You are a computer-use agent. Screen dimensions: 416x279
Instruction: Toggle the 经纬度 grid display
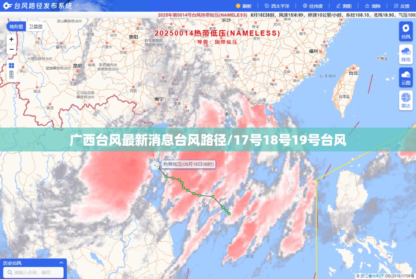click(313, 6)
